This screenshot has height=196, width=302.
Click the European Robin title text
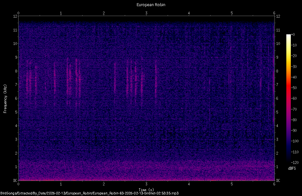[150, 4]
